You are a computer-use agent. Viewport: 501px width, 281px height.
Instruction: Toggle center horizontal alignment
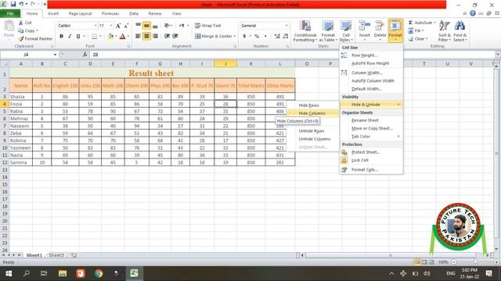146,36
